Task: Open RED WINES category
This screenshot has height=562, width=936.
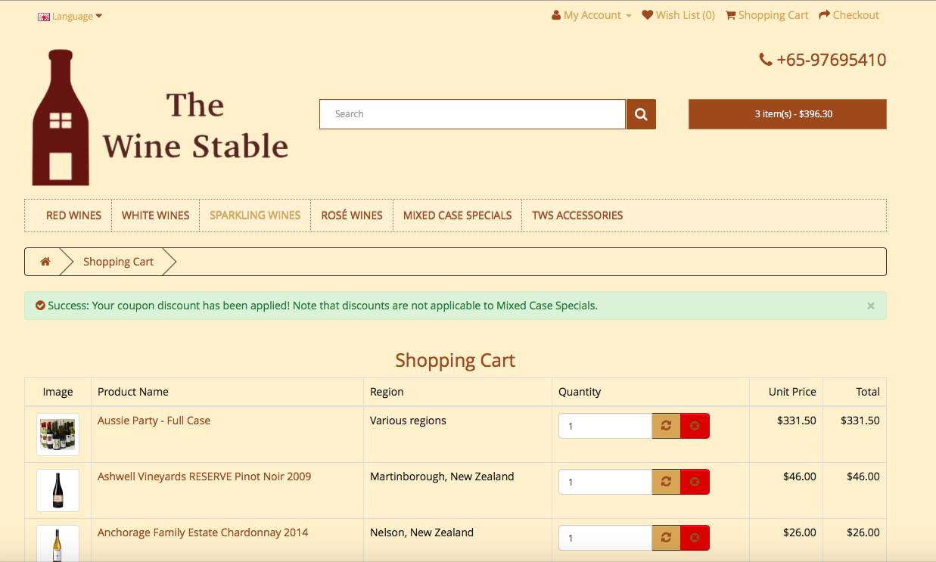Action: pyautogui.click(x=73, y=216)
